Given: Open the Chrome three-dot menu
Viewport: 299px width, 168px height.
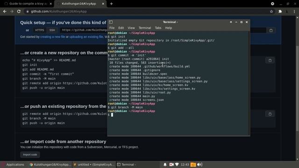Looking at the screenshot, I should [294, 11].
